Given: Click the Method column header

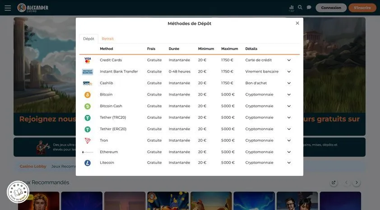Looking at the screenshot, I should click(107, 49).
